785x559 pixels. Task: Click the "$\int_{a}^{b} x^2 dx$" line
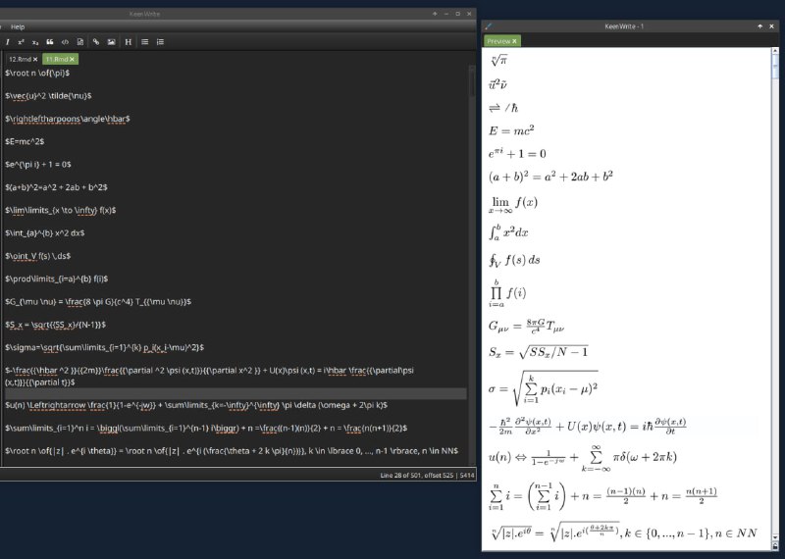[x=44, y=233]
